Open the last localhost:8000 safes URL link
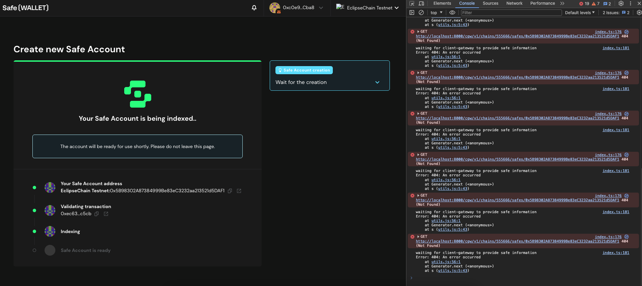 (x=517, y=241)
